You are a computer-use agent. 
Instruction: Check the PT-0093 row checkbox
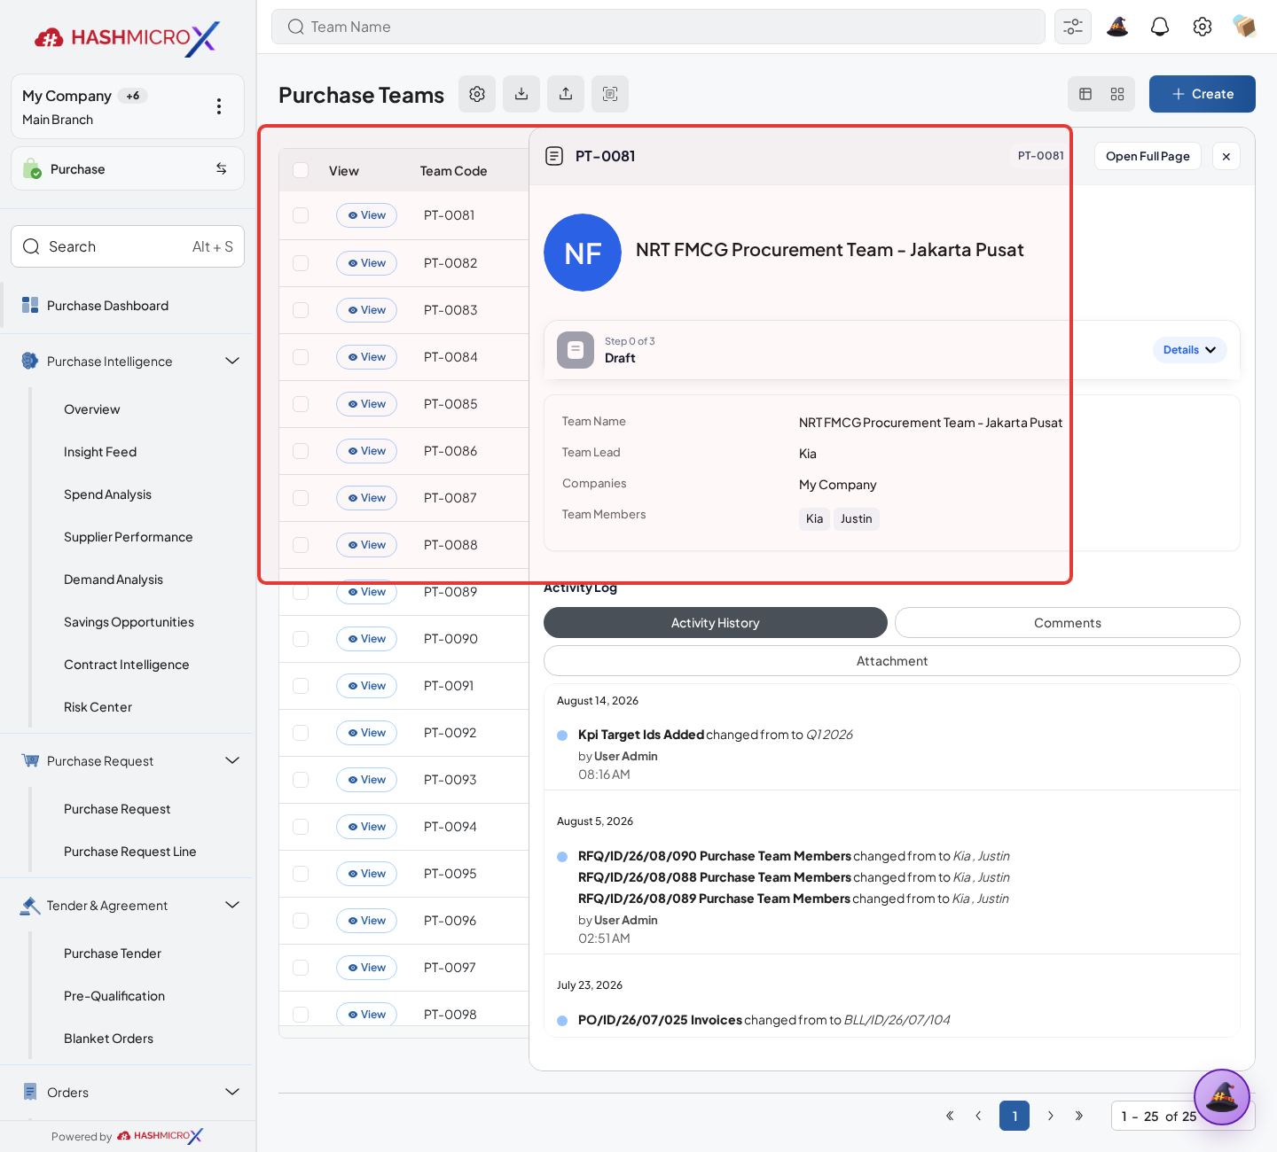(x=301, y=780)
